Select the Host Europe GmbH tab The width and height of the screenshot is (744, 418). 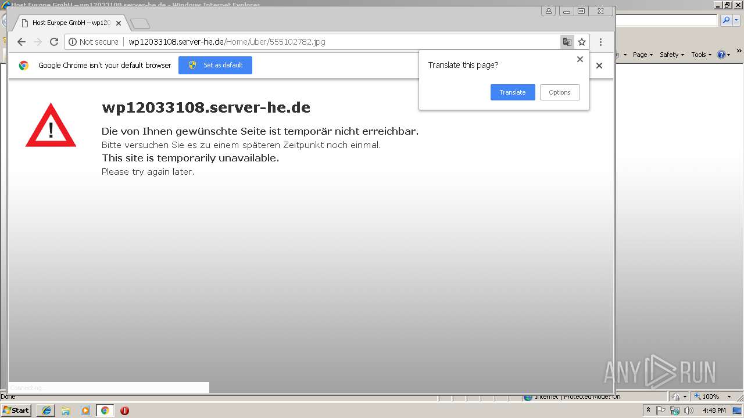(71, 23)
